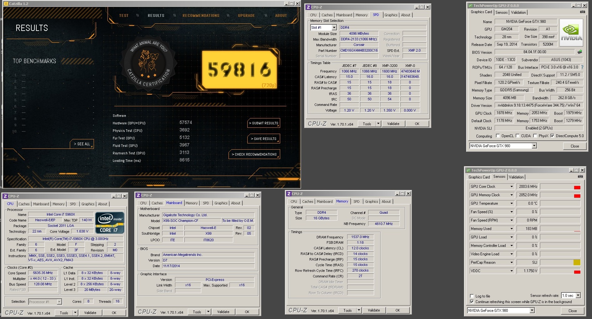Screen dimensions: 592x319
Task: Toggle the DirectCompute 5.0 checkbox
Action: tap(552, 136)
